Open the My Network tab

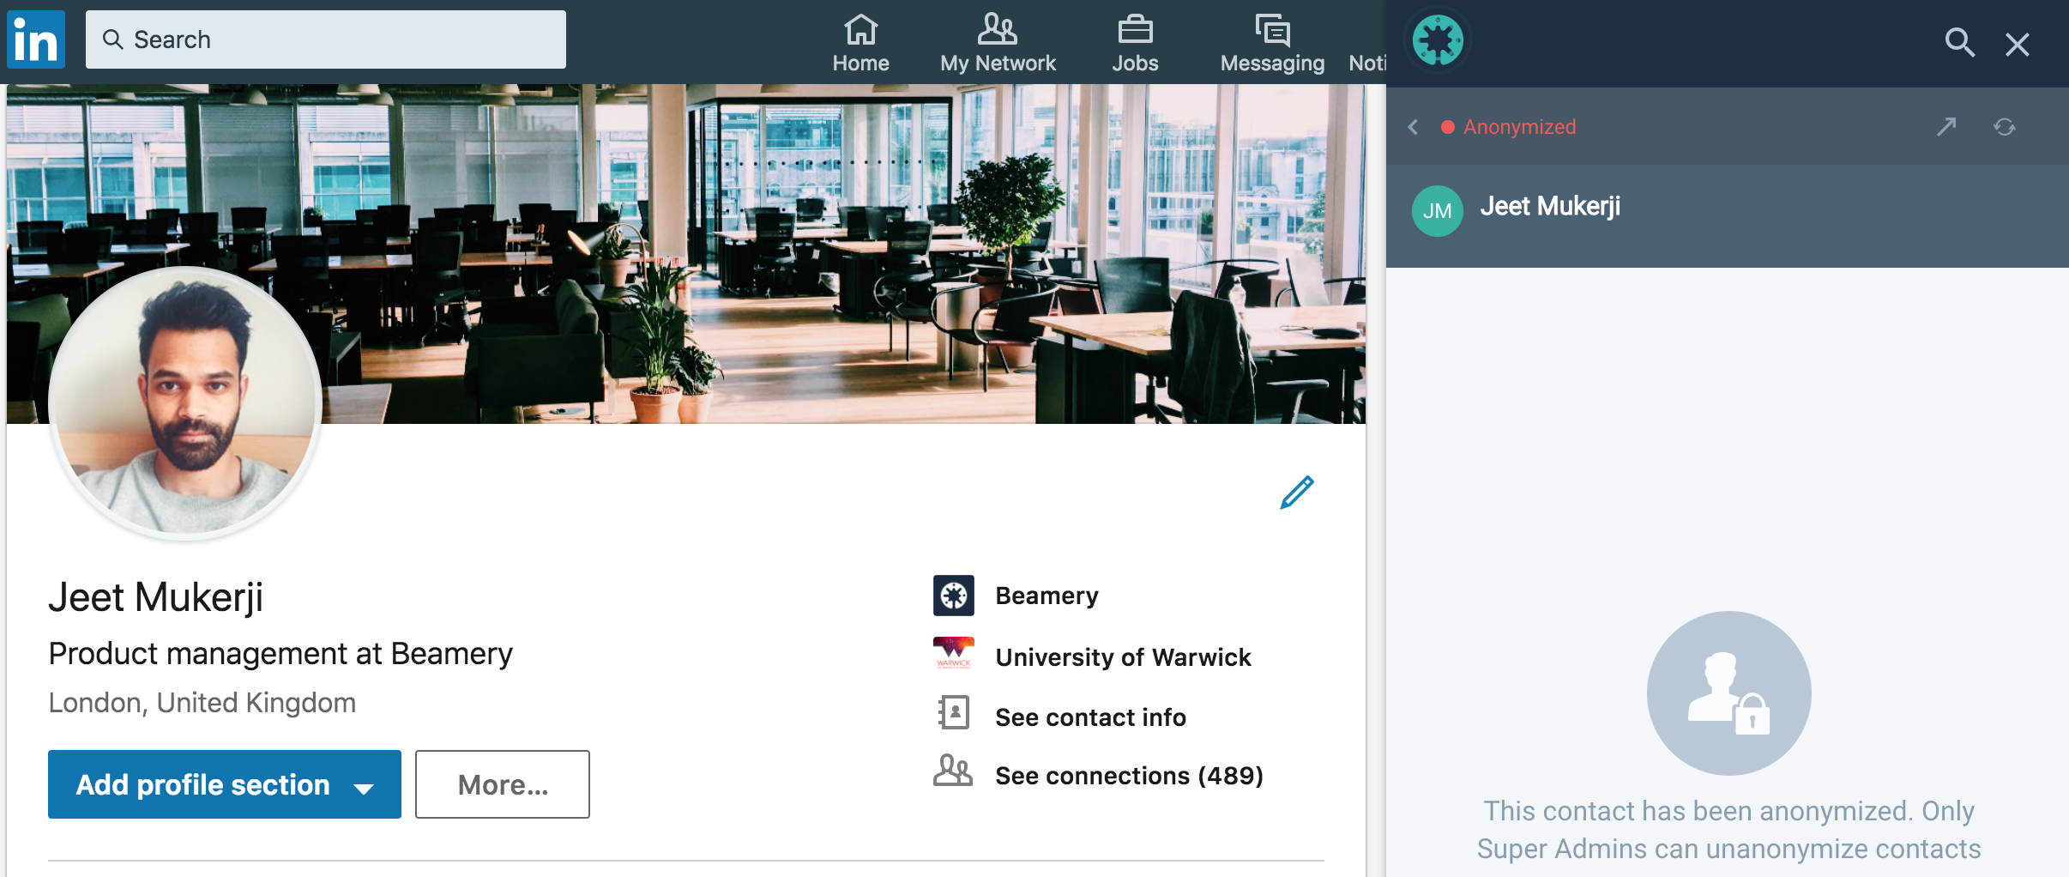pos(998,43)
